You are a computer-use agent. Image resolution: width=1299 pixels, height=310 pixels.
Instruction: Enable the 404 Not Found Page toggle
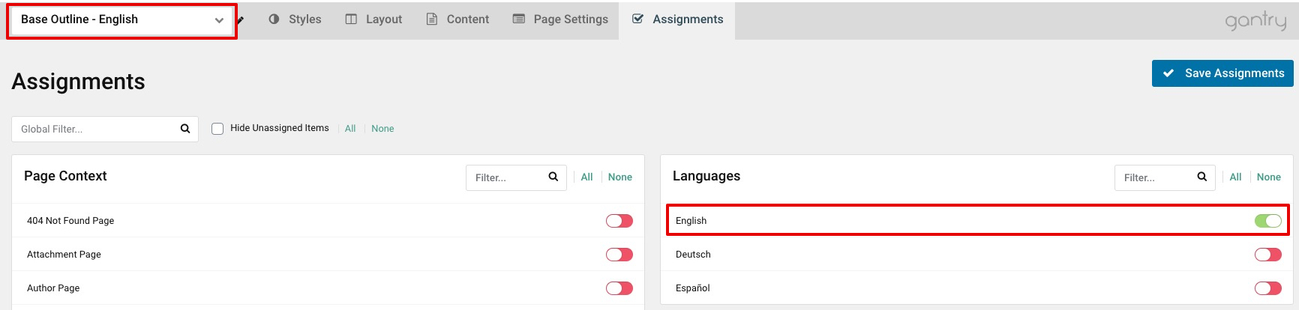(619, 221)
